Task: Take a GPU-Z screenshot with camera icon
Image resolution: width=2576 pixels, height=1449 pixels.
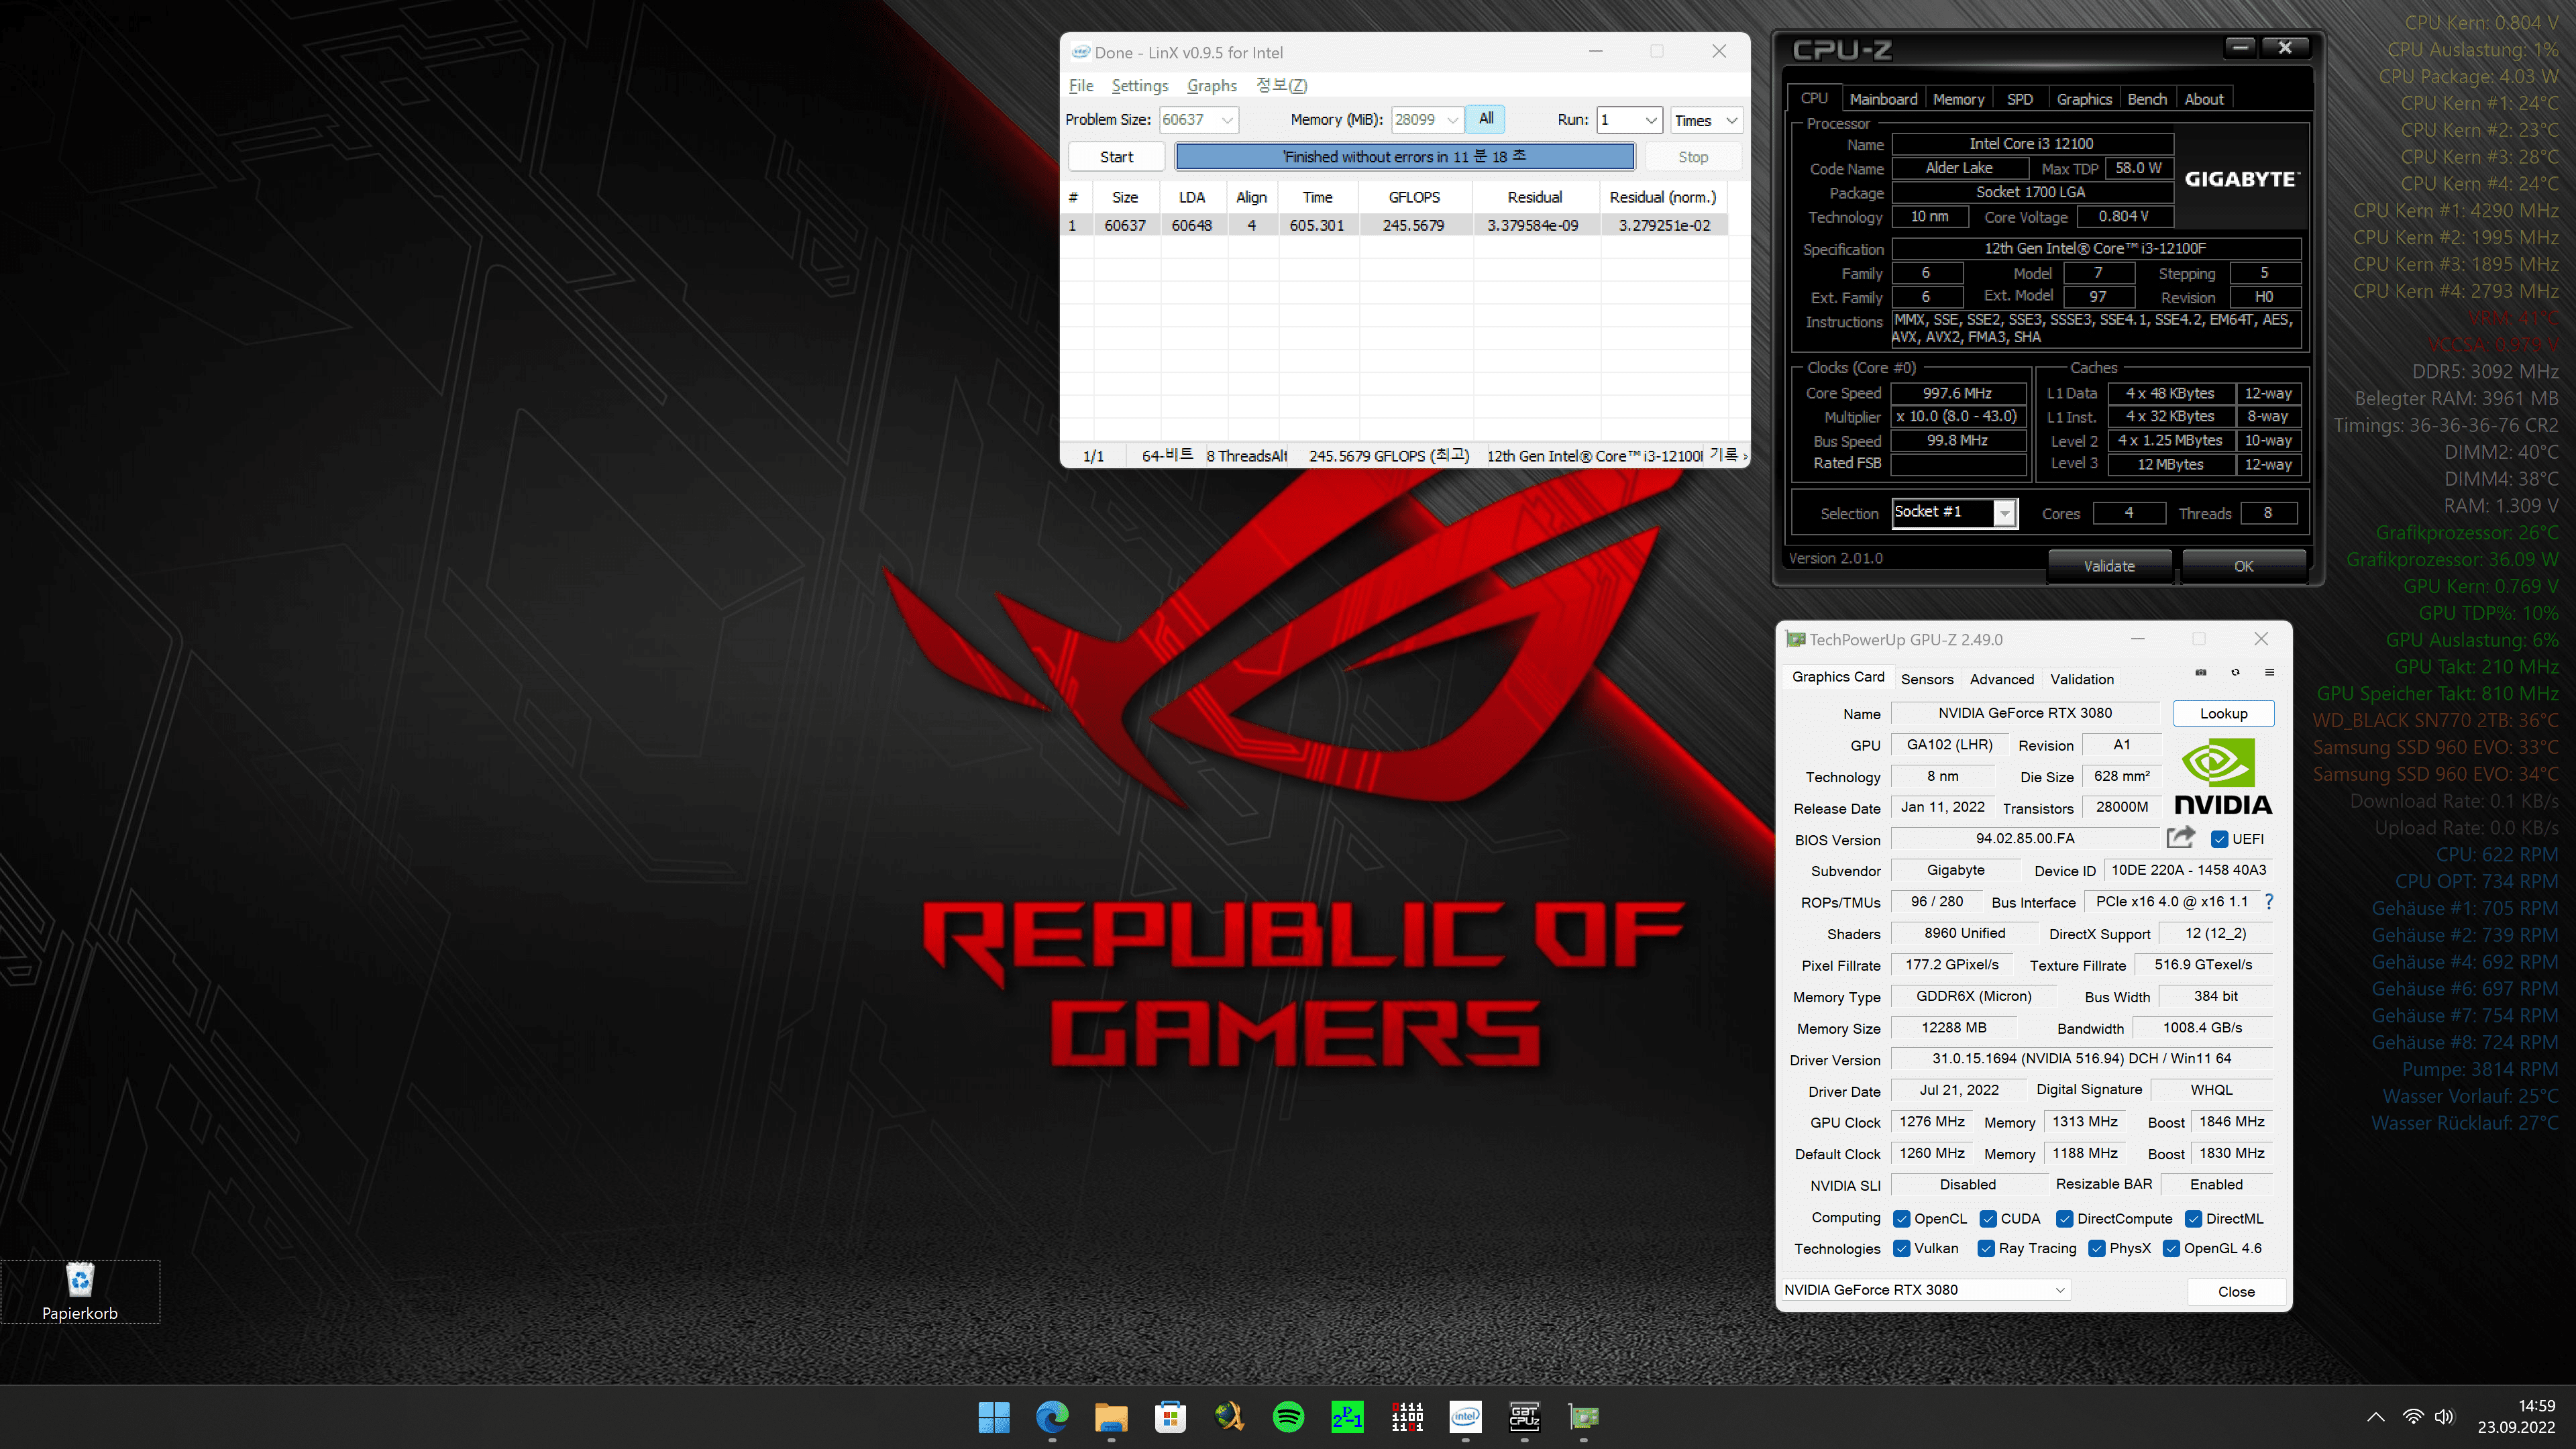Action: [x=2201, y=673]
